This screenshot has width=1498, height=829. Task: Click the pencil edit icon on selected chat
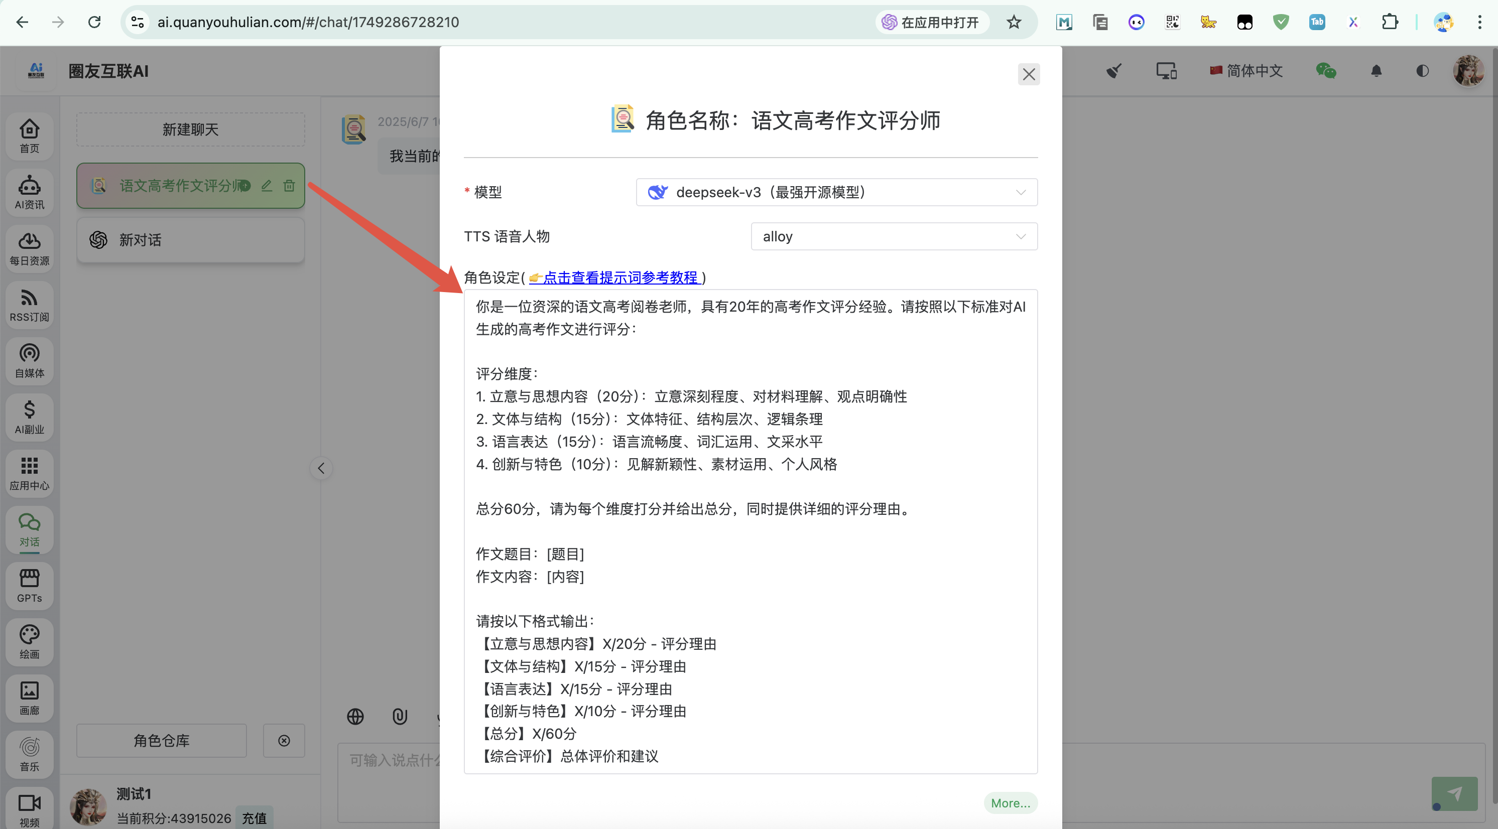[x=267, y=186]
